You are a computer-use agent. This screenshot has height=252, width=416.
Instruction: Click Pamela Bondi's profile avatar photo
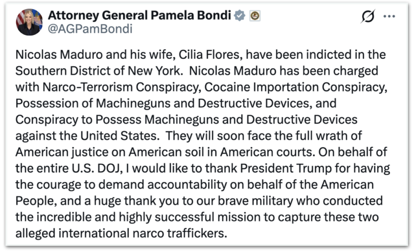pyautogui.click(x=29, y=22)
